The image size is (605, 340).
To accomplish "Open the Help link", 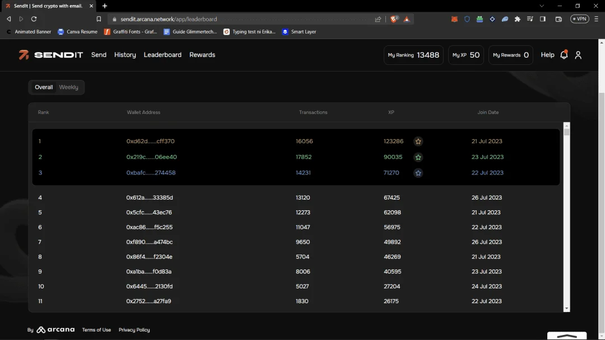I will tap(547, 55).
